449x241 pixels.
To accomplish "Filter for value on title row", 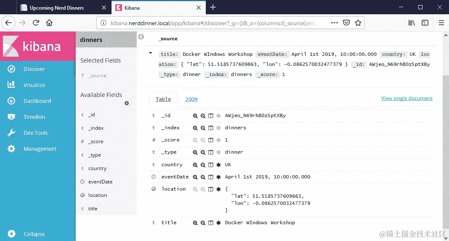I will pos(195,223).
